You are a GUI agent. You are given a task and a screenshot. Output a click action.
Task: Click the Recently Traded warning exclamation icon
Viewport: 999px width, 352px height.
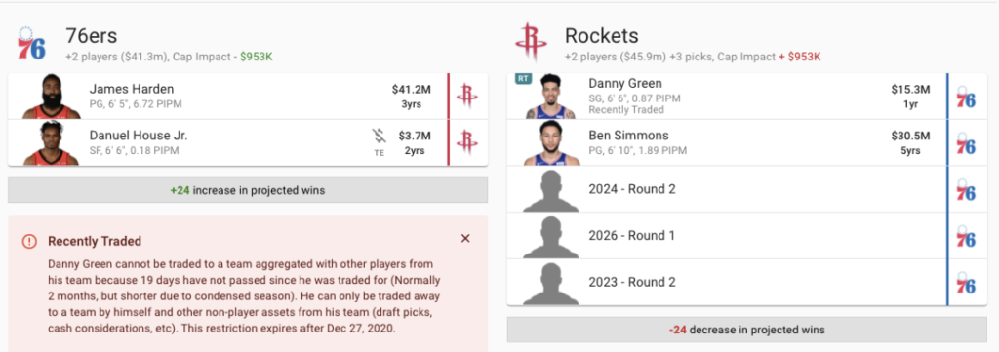click(29, 241)
